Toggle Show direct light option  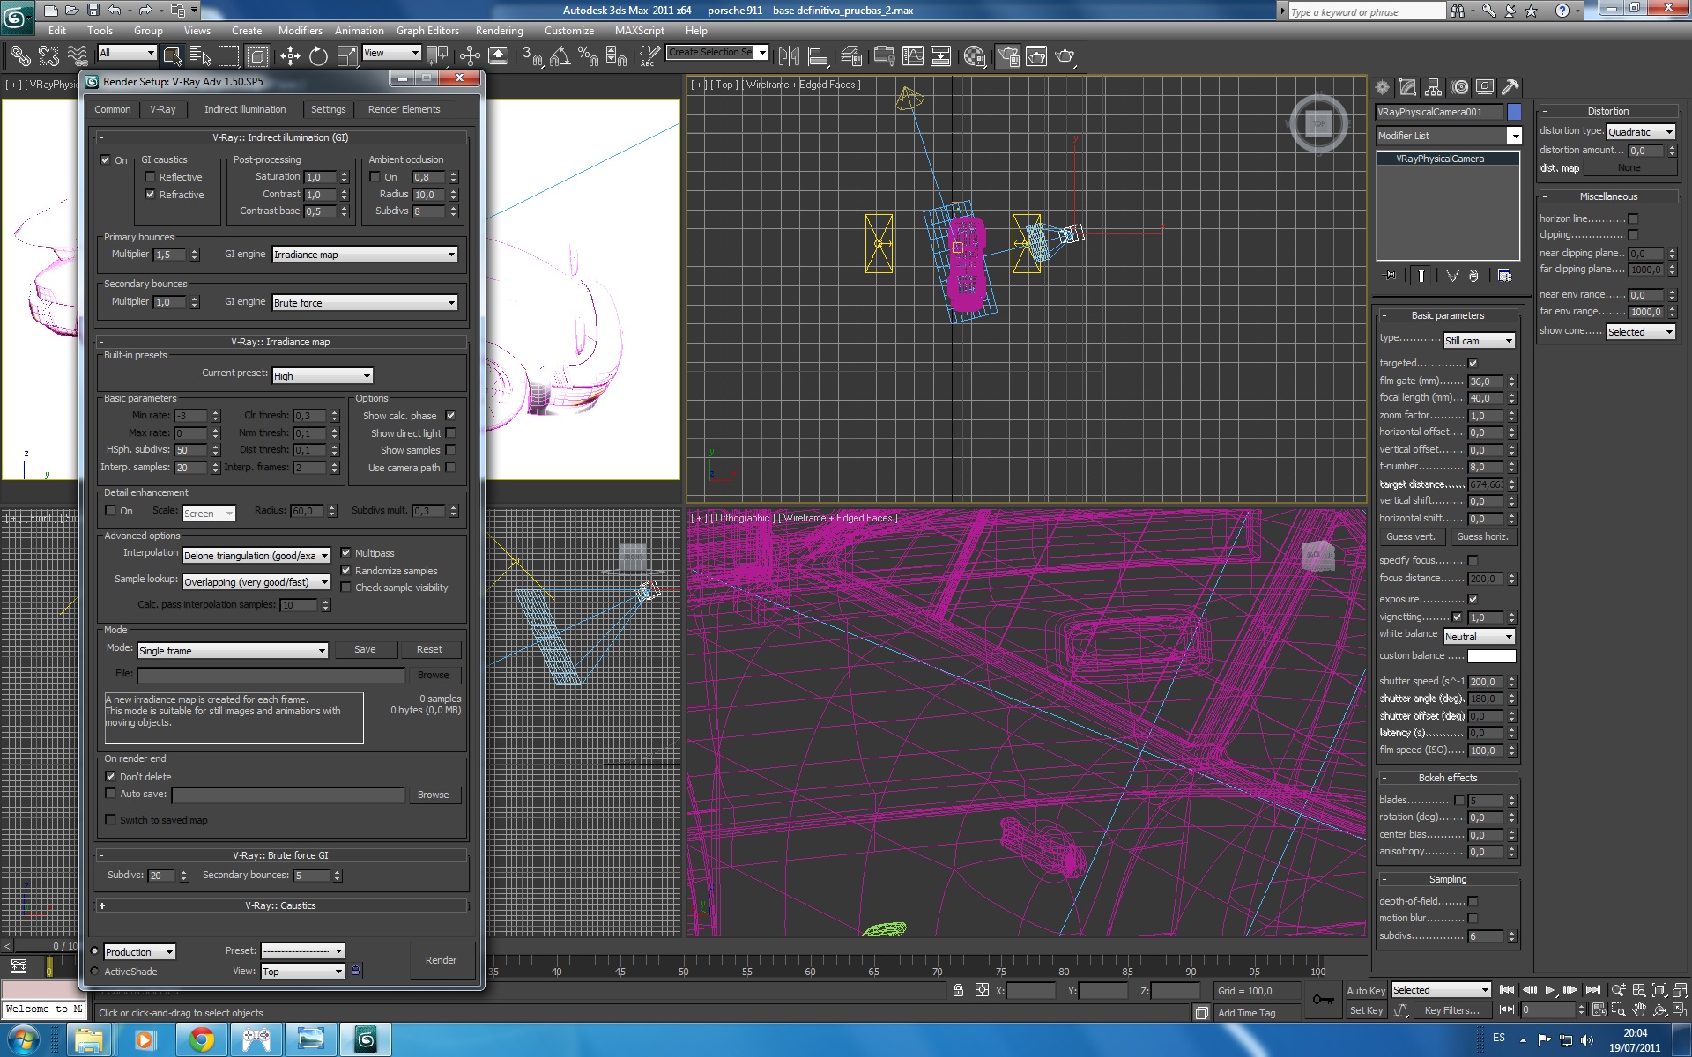450,433
